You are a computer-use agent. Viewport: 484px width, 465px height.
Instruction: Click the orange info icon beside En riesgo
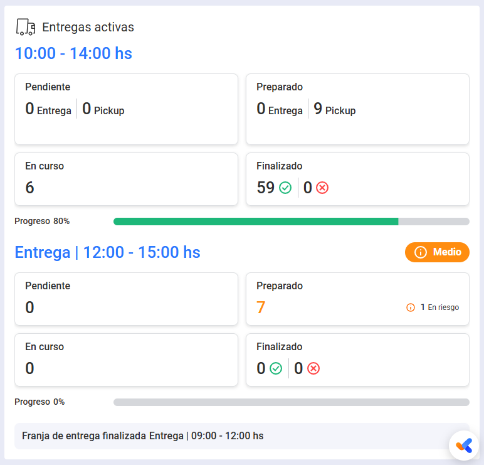(x=411, y=307)
